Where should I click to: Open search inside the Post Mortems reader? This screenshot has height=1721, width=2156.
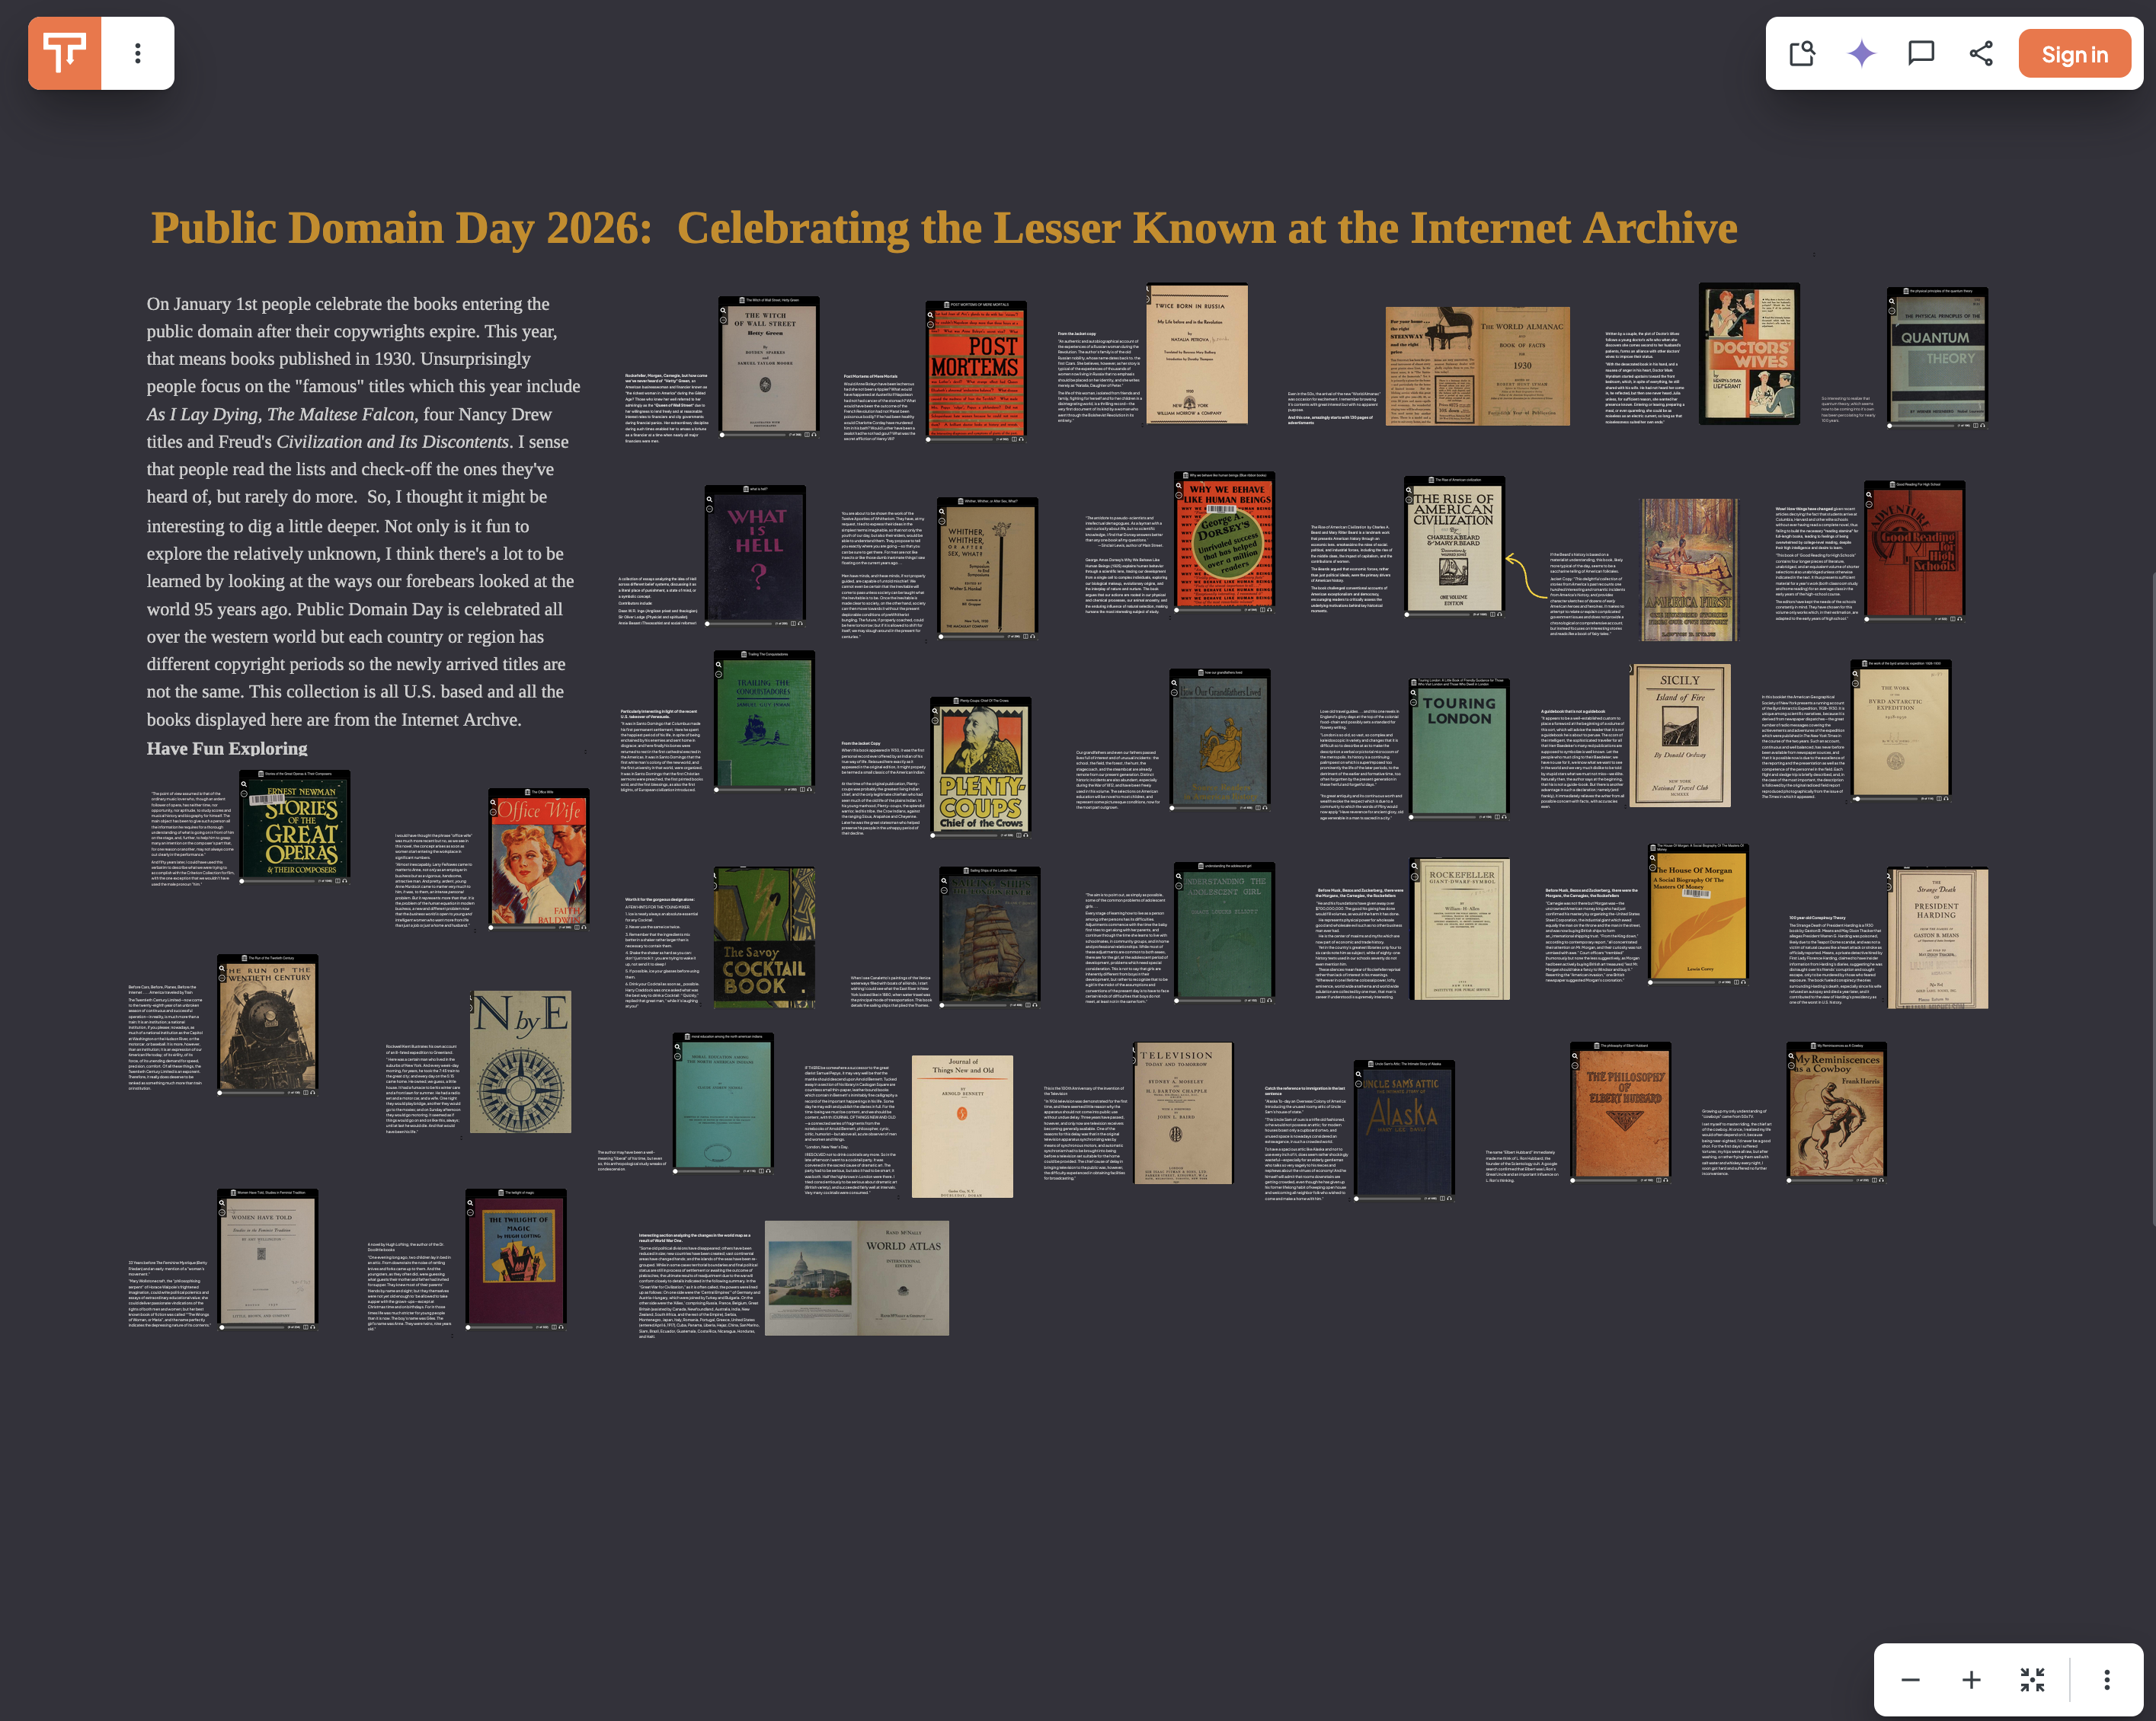(x=932, y=316)
